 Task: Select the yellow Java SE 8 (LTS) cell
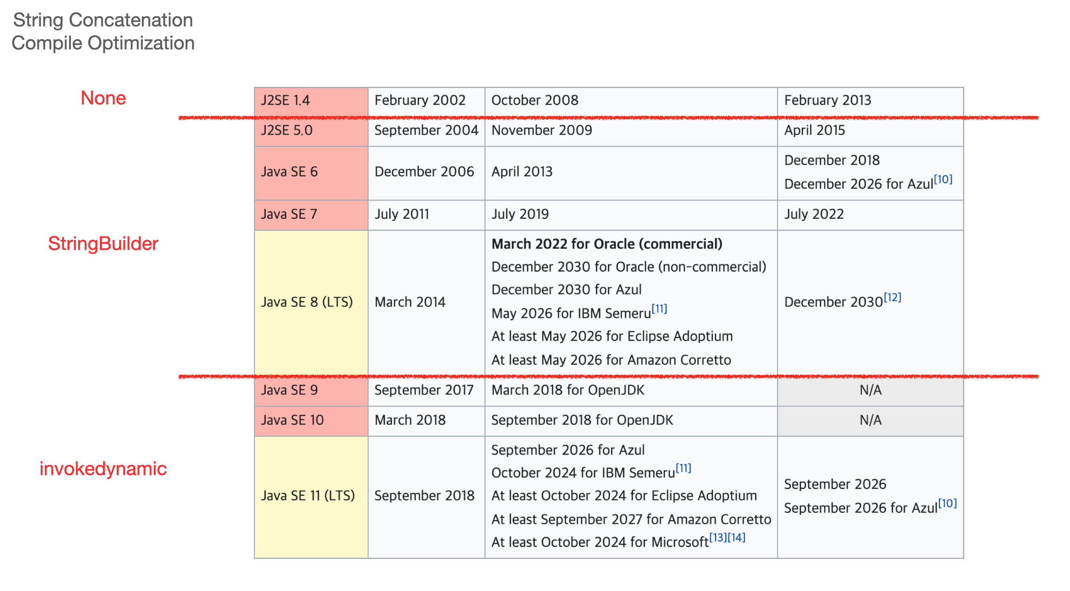[307, 302]
